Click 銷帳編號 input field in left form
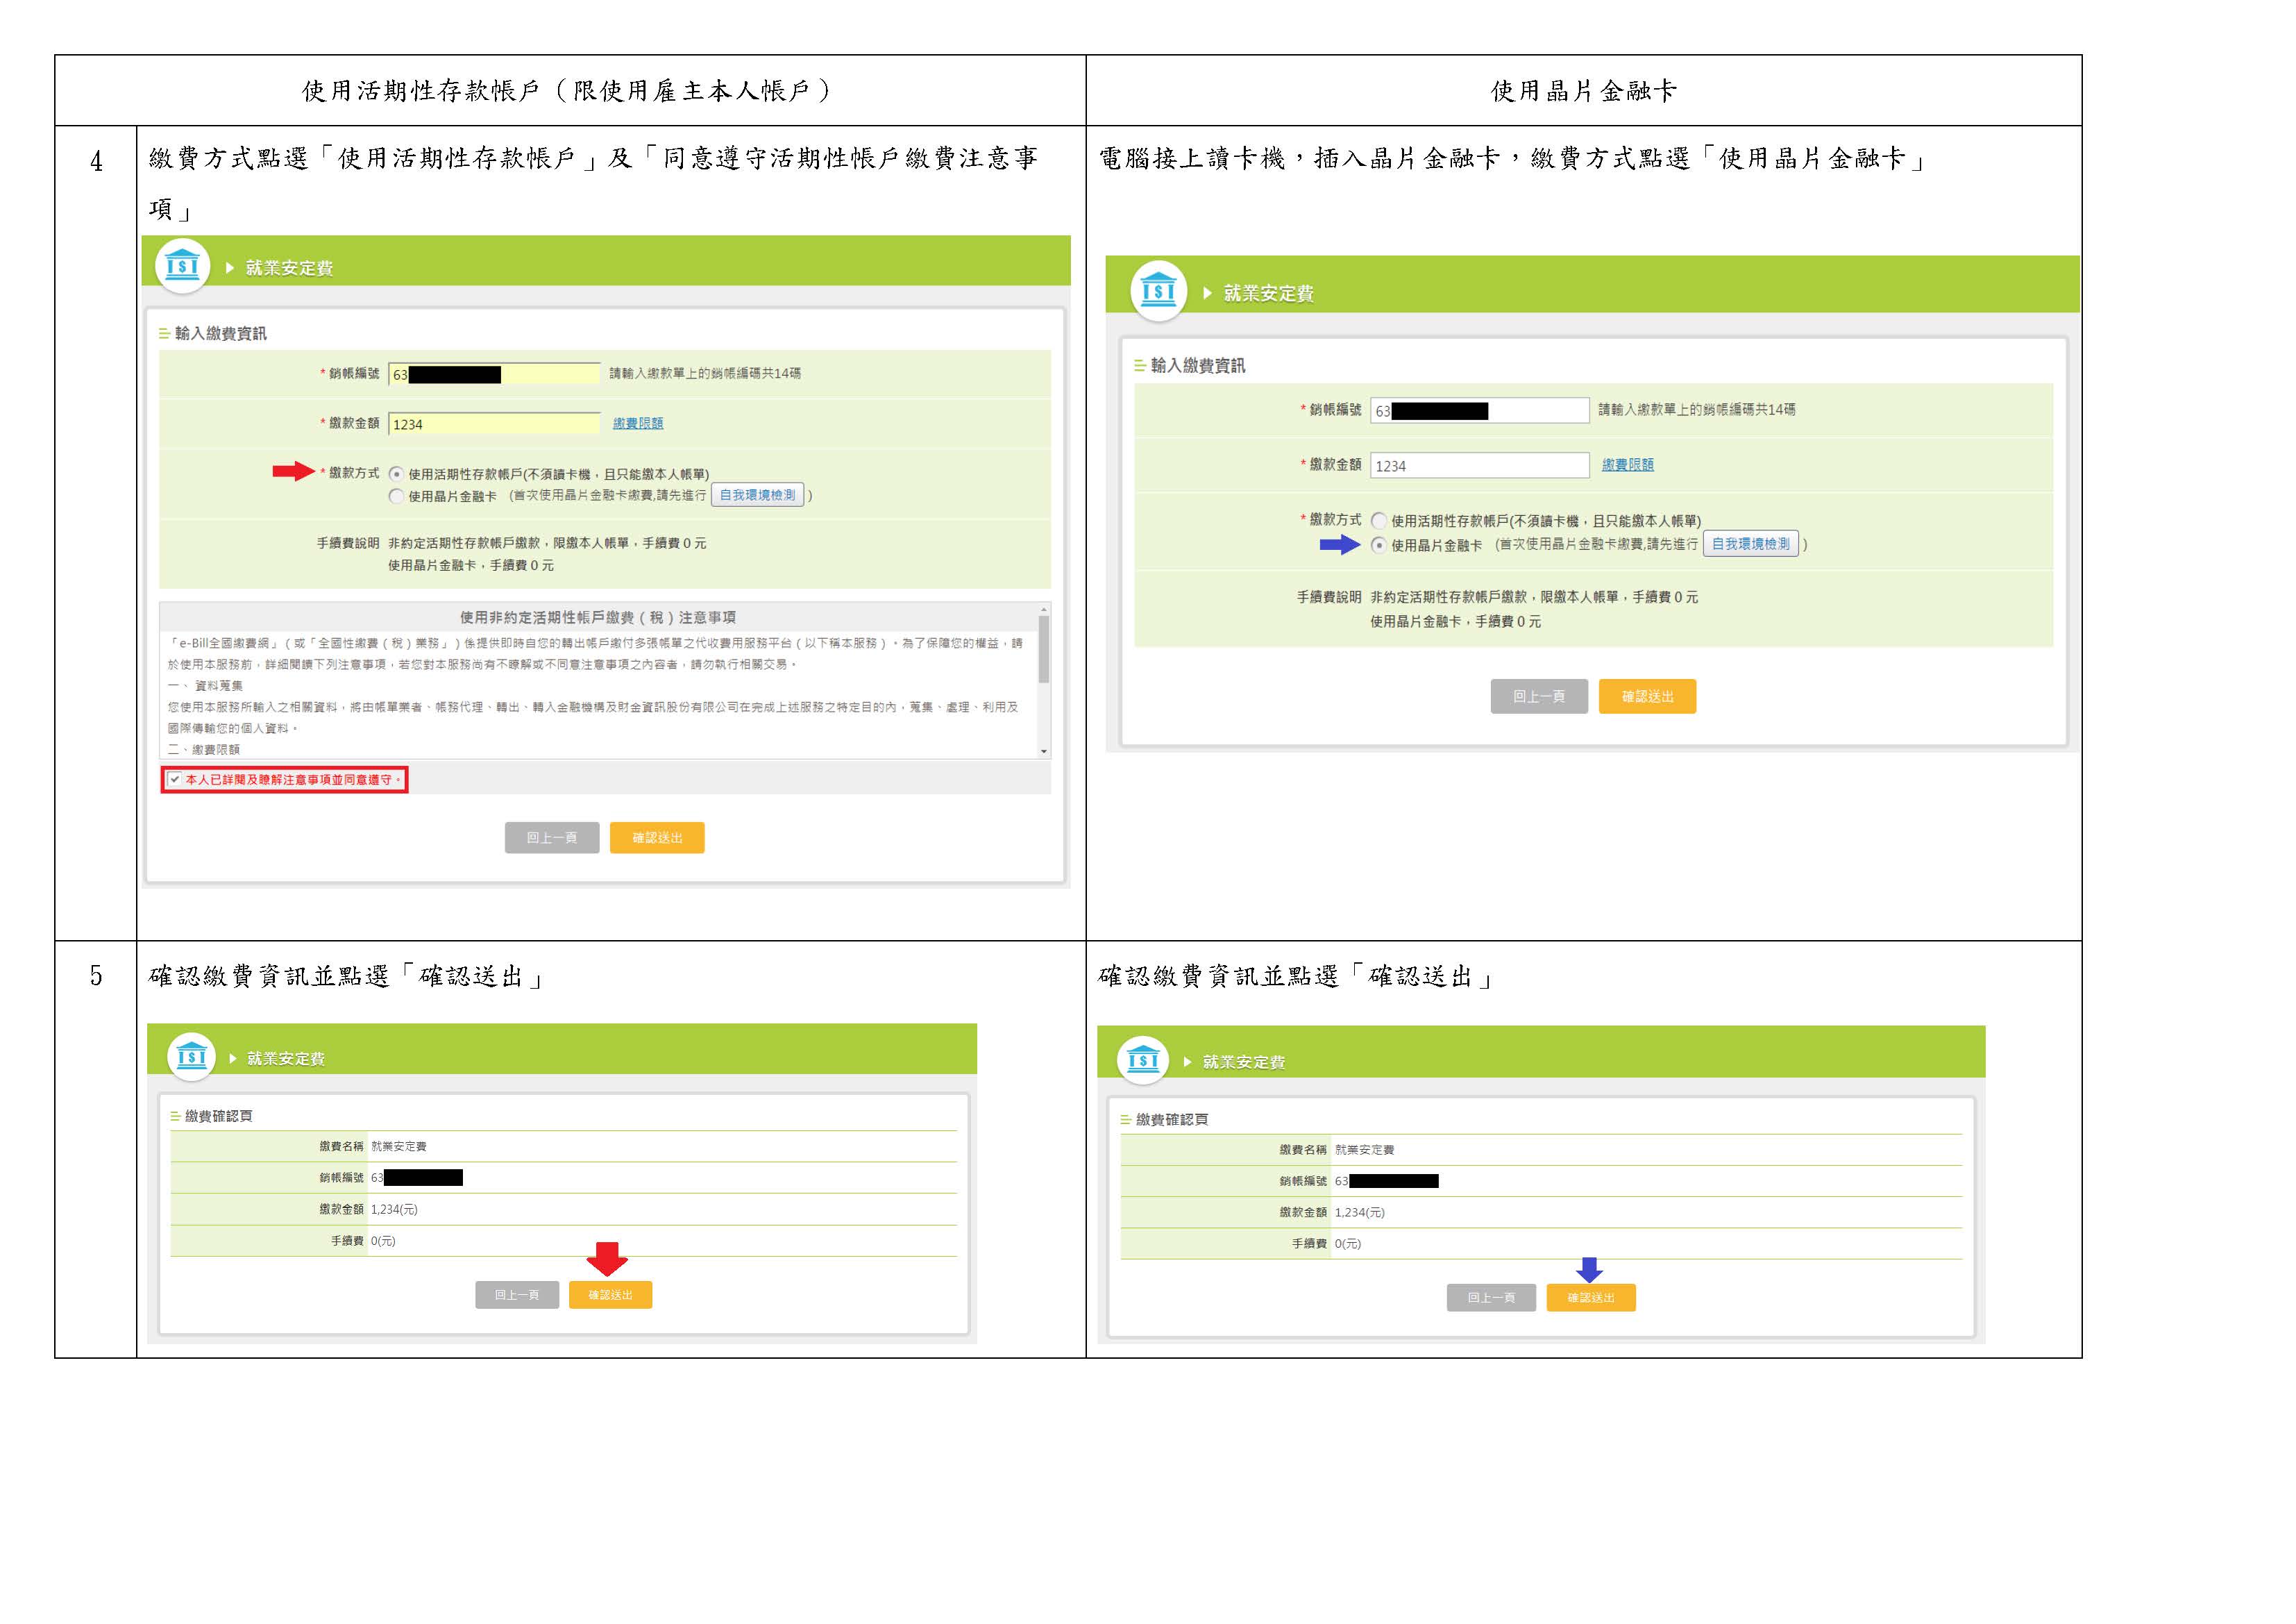Image resolution: width=2296 pixels, height=1624 pixels. 494,374
